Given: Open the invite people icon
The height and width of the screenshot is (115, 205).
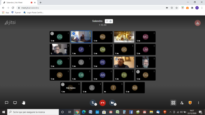Looking at the screenshot, I should tap(182, 103).
